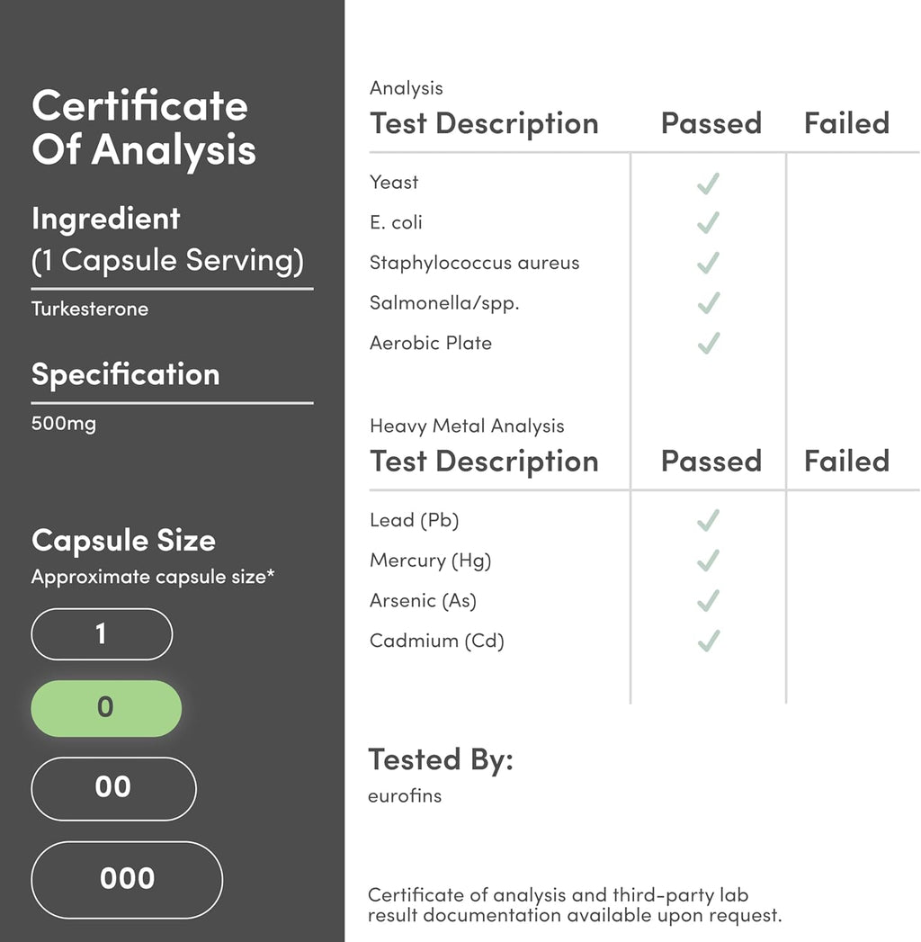Viewport: 921px width, 942px height.
Task: Select capsule size 00 pill
Action: 113,788
